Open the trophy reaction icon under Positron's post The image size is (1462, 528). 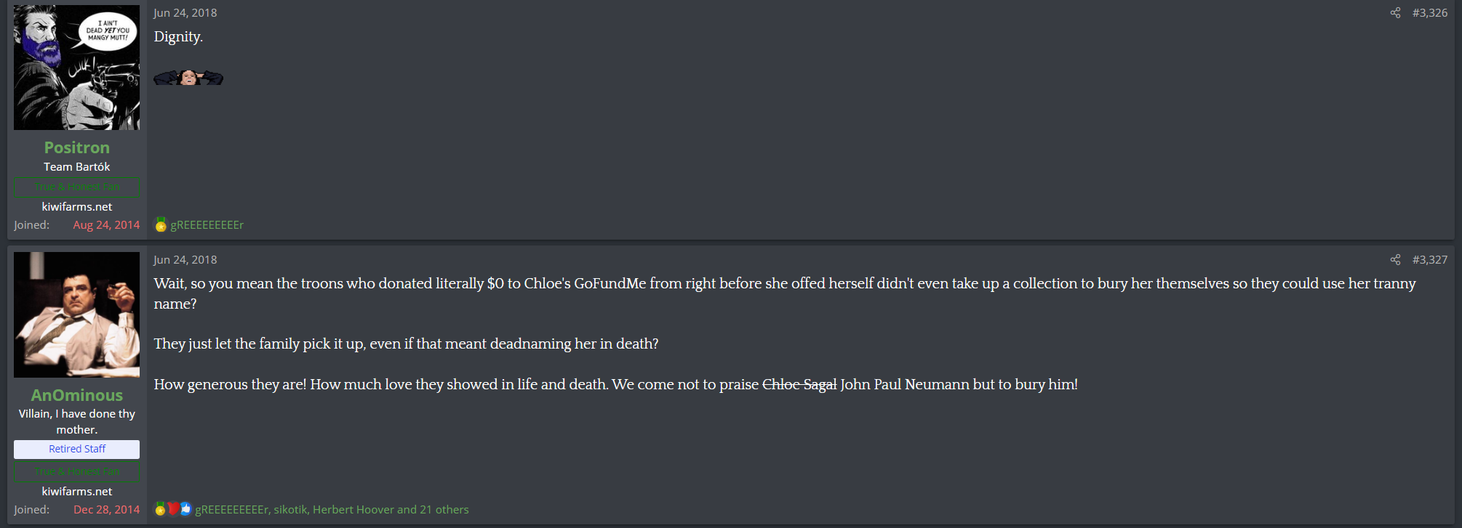click(x=161, y=225)
